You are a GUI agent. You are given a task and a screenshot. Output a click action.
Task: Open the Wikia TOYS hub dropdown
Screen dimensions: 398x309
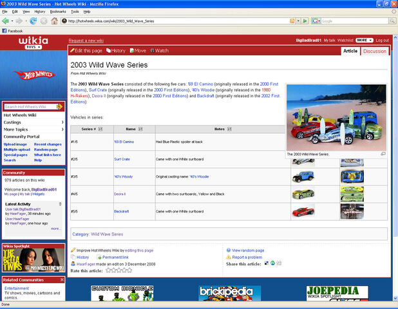(33, 47)
